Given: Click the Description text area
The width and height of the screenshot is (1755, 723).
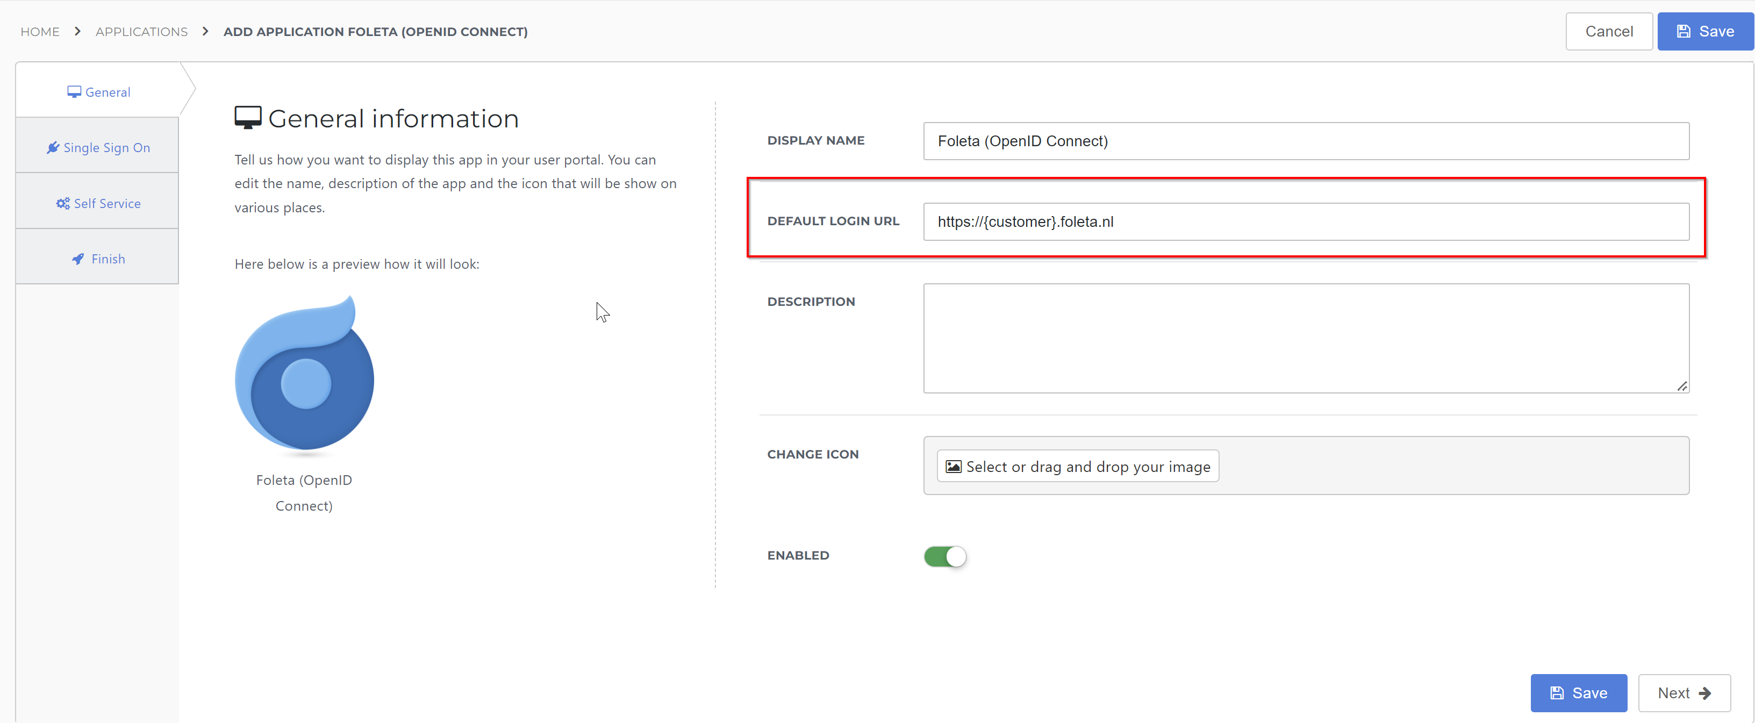Looking at the screenshot, I should 1306,338.
